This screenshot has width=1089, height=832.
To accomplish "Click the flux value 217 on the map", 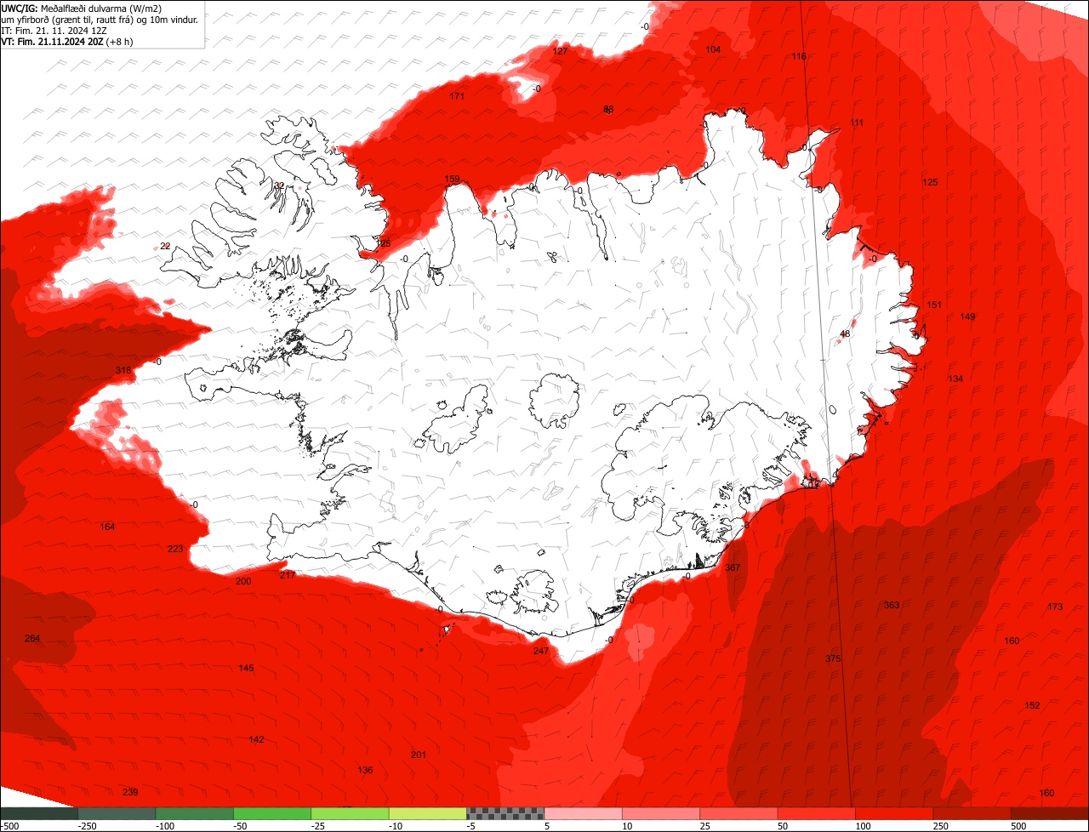I will [x=288, y=575].
